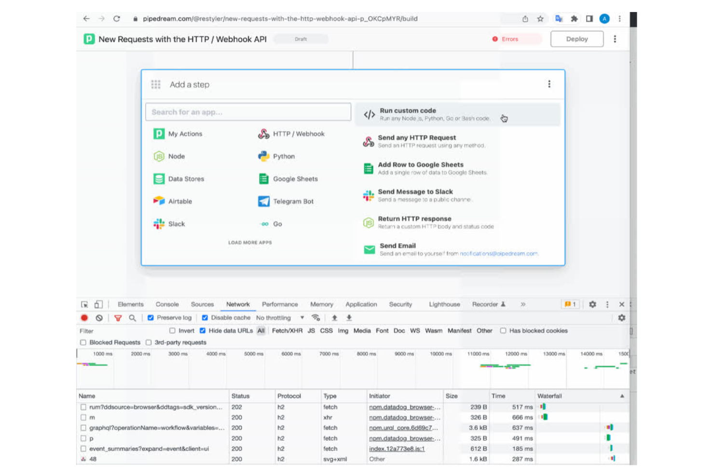Screen dimensions: 714x476
Task: Click the Search for an app field
Action: pos(248,112)
